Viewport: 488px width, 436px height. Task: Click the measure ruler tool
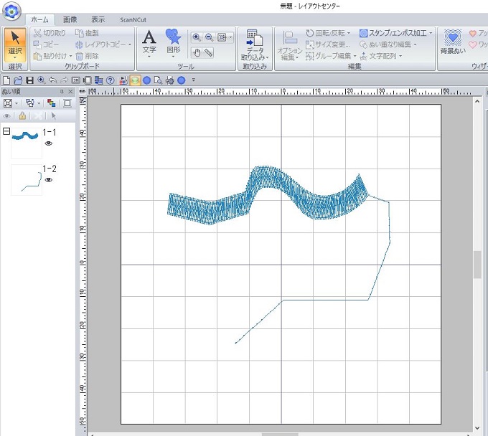[208, 52]
